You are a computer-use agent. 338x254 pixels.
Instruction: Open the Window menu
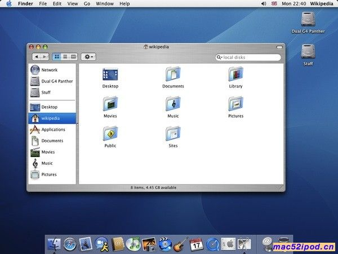105,4
